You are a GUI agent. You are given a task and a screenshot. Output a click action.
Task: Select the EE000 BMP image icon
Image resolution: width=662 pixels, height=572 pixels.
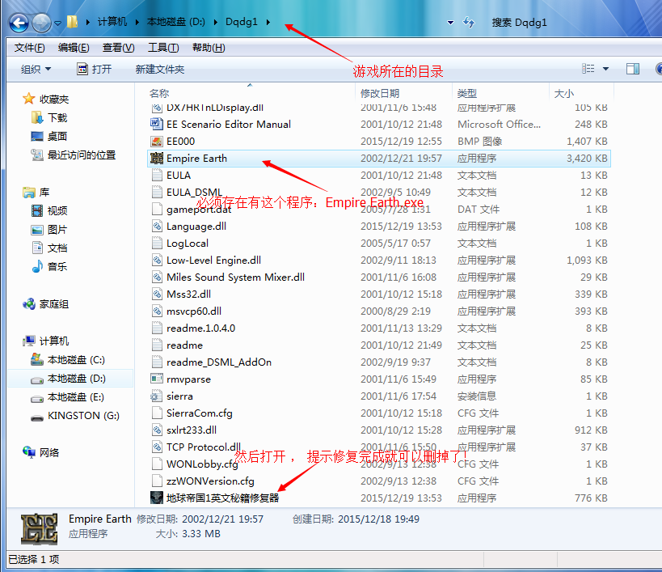(x=157, y=142)
